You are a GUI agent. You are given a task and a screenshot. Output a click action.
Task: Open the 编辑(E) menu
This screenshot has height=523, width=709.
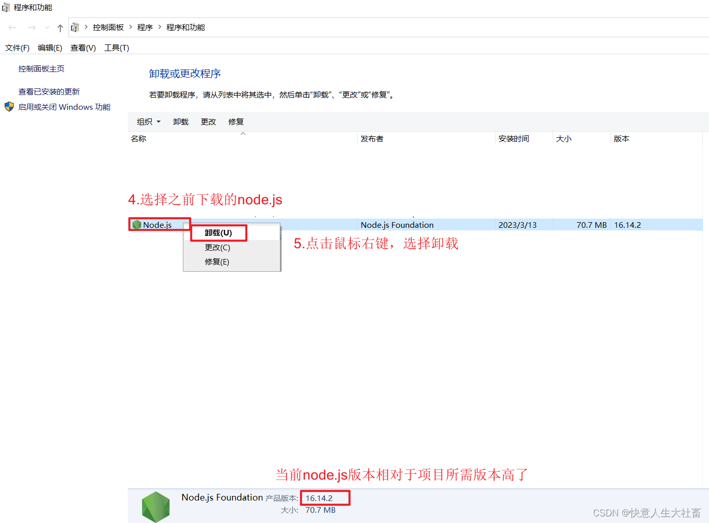click(50, 48)
